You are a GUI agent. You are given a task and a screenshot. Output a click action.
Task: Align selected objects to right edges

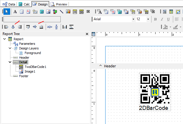click(x=20, y=27)
